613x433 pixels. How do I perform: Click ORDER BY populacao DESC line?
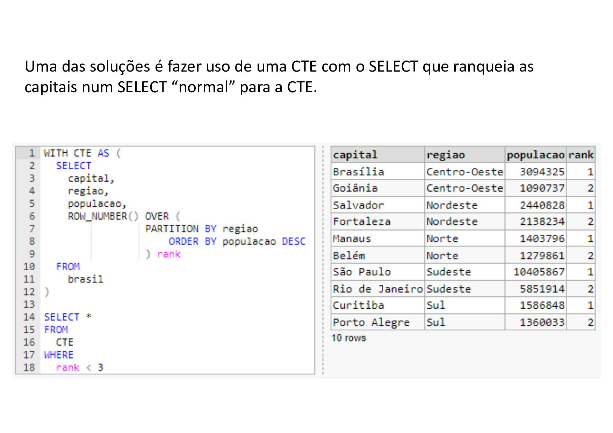[x=237, y=242]
